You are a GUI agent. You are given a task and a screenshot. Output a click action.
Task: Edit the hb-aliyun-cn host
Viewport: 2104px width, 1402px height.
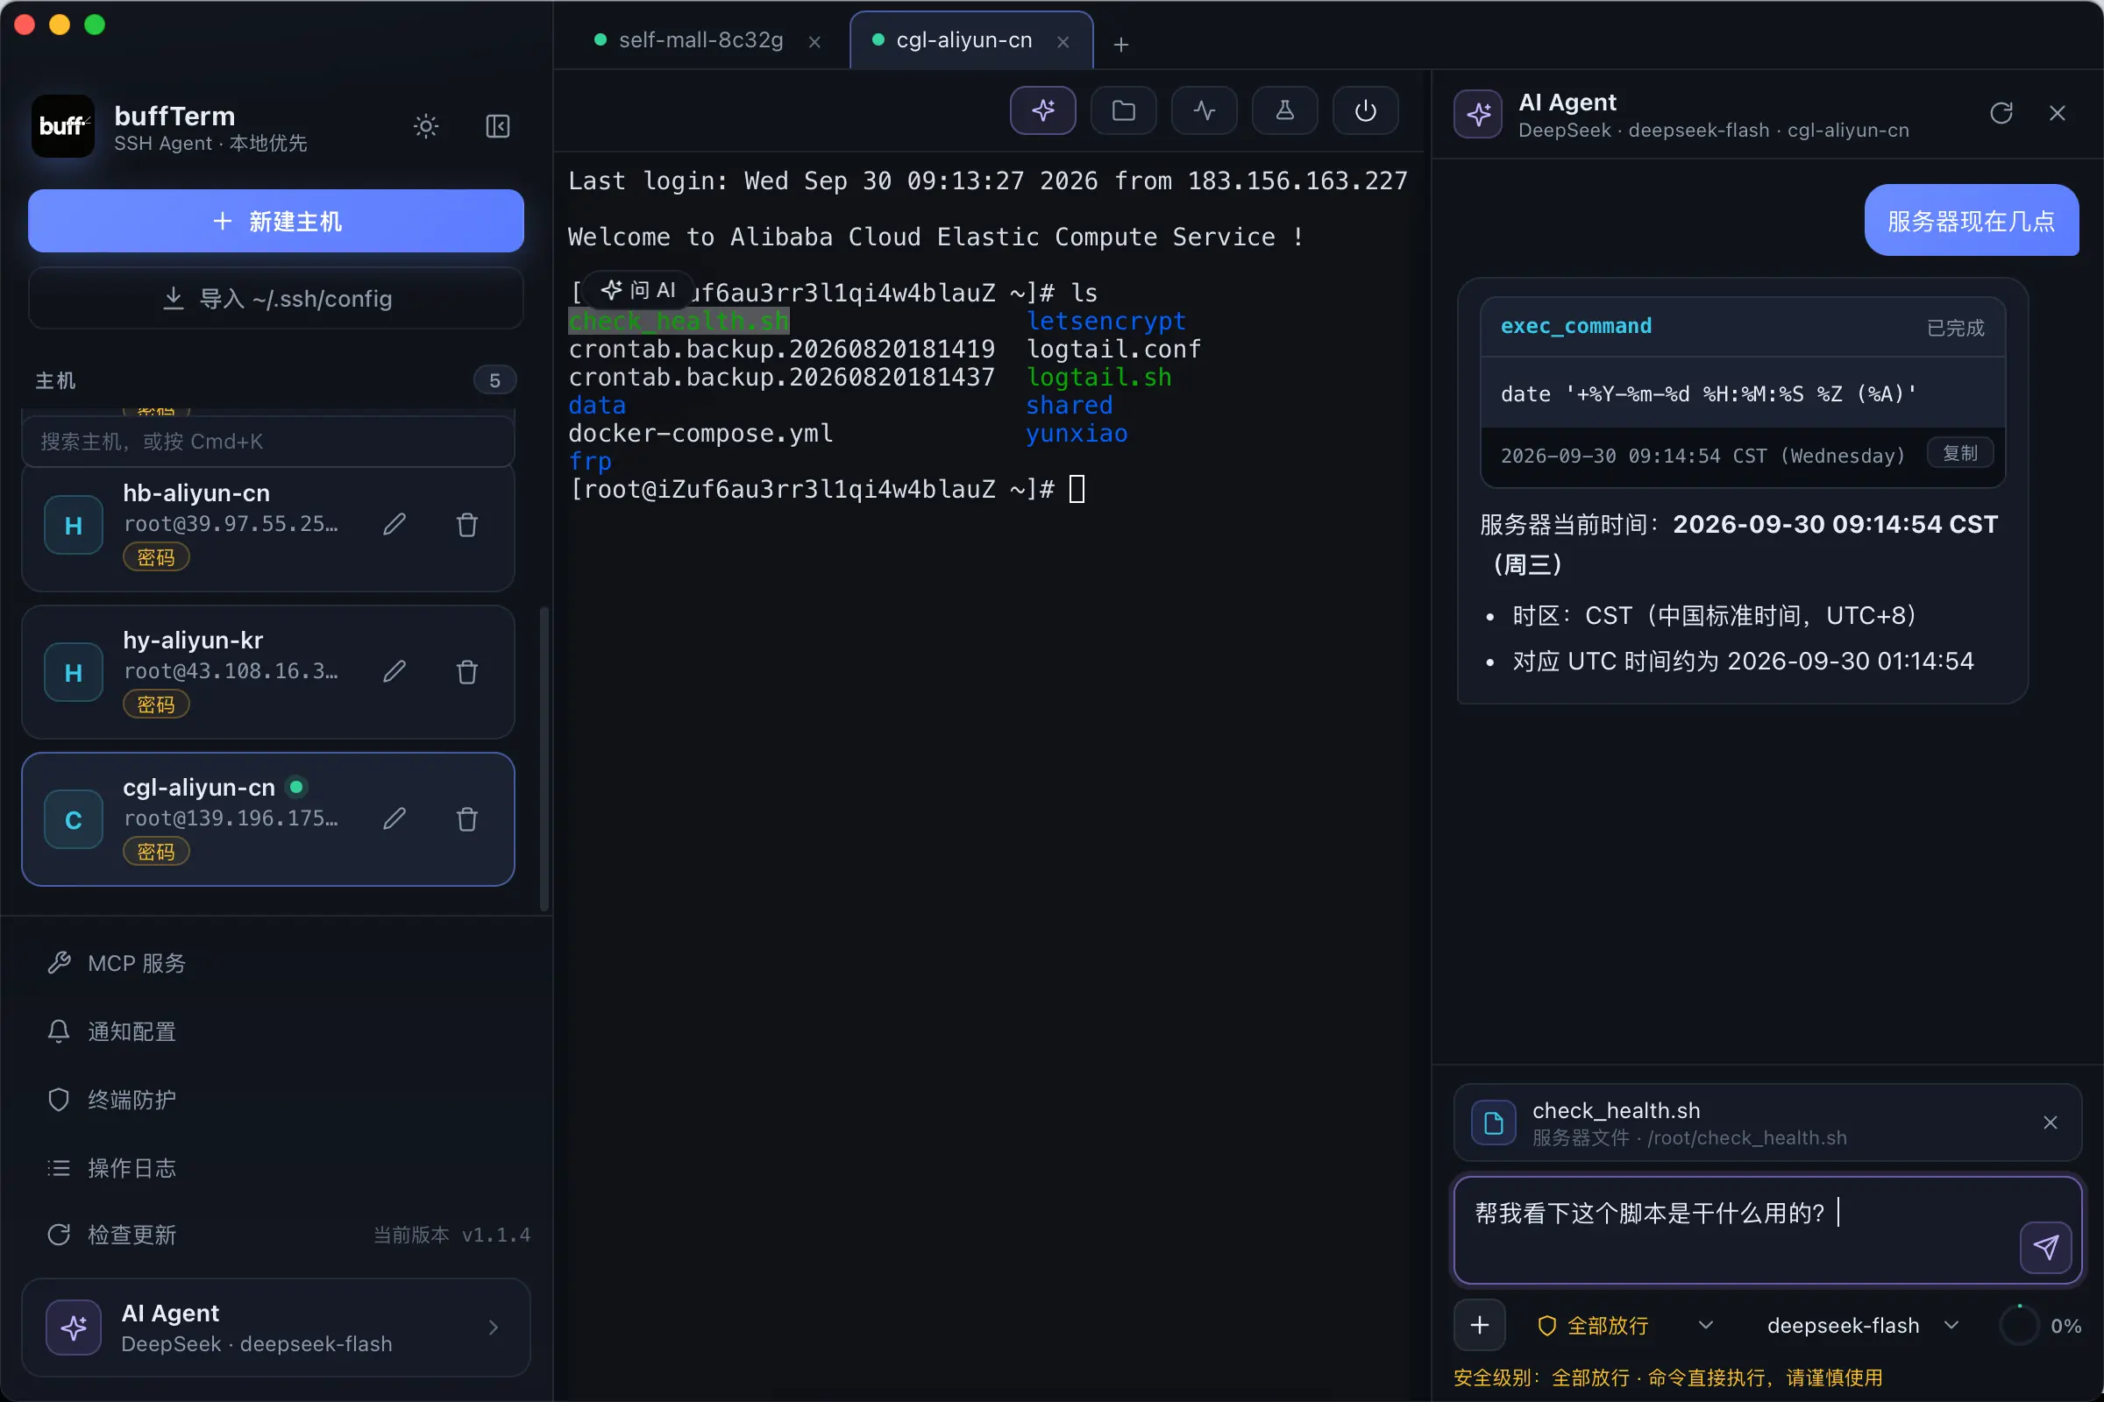(394, 524)
